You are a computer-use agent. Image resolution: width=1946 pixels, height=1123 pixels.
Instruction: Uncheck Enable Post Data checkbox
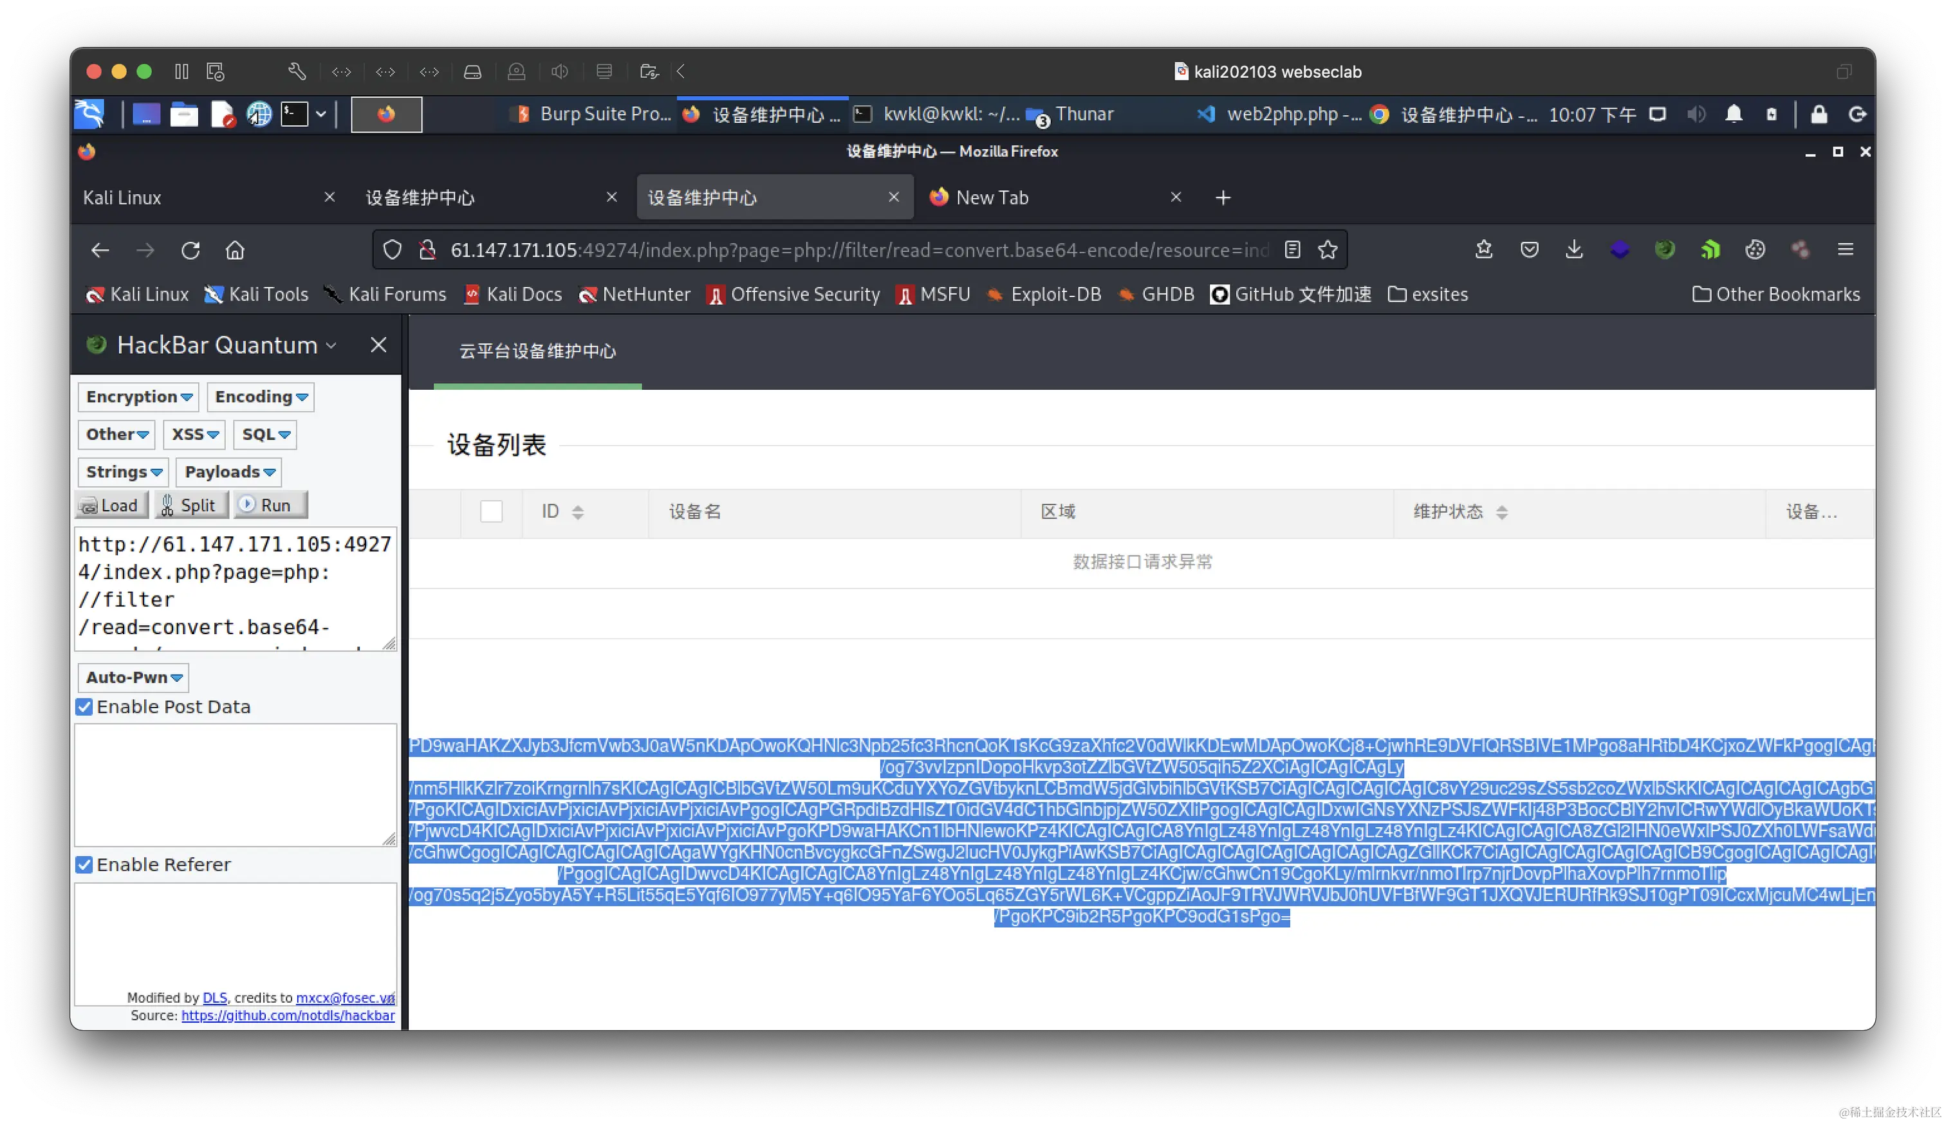[x=84, y=706]
